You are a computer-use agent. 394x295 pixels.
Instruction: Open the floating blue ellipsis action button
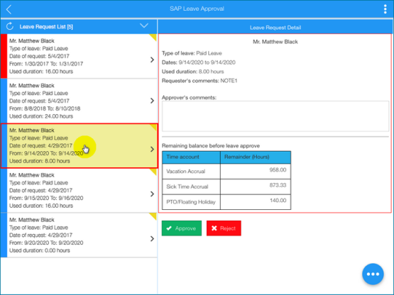point(373,274)
